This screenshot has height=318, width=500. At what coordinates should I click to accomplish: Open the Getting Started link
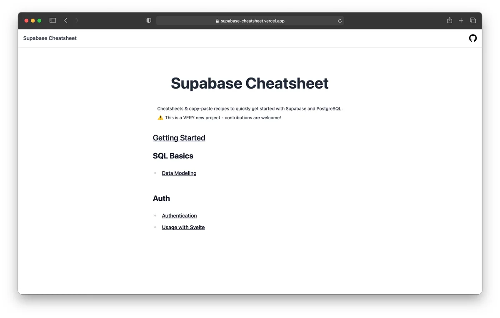coord(179,138)
